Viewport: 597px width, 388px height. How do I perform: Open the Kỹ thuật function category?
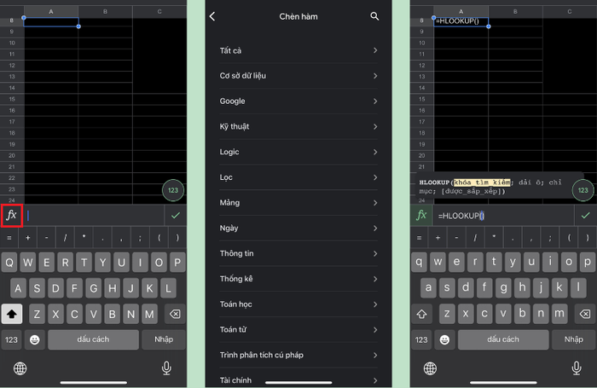298,126
